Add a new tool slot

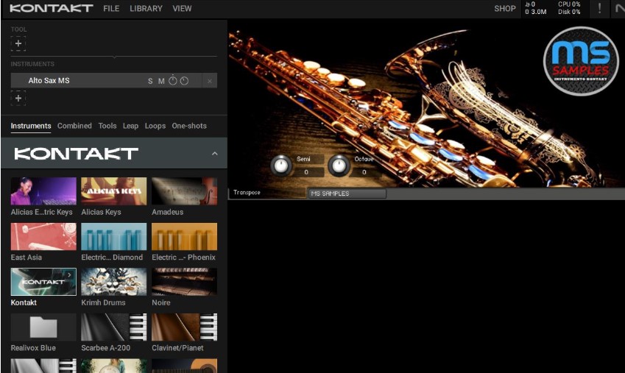18,43
